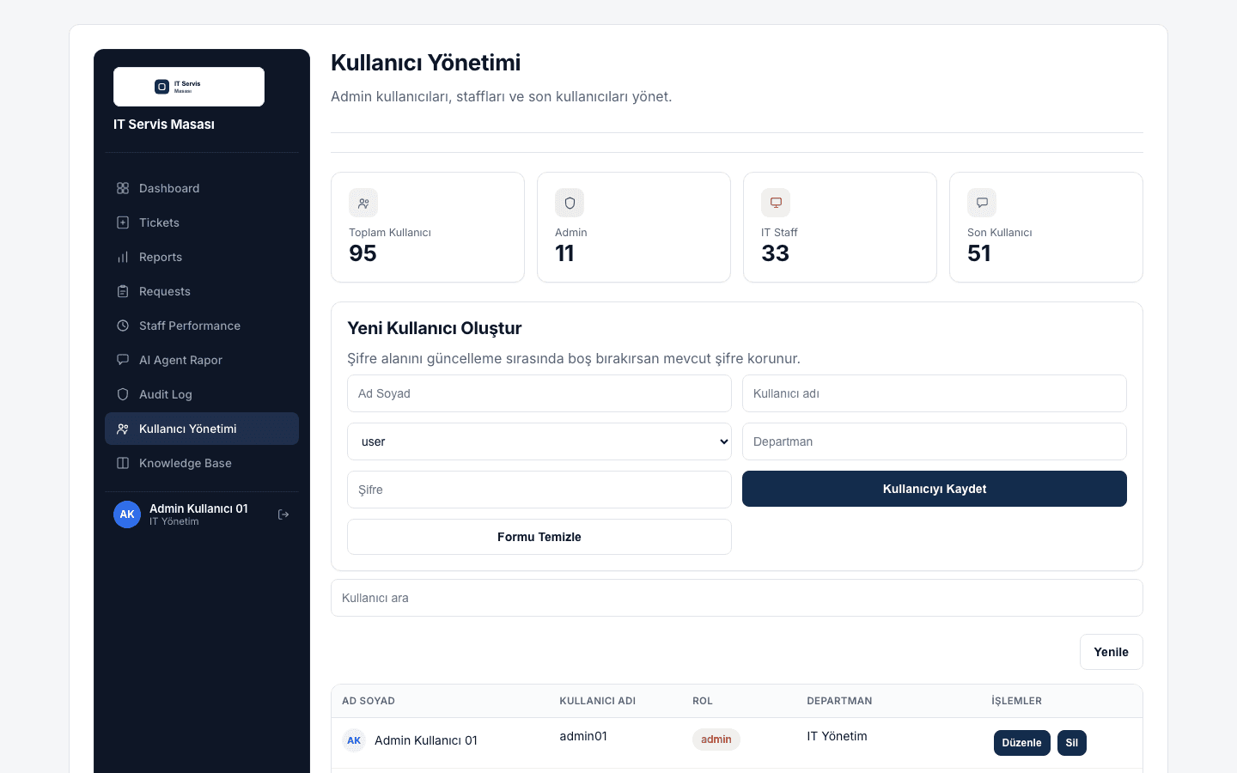The height and width of the screenshot is (773, 1237).
Task: Click the Tickets plus-square icon
Action: [x=123, y=222]
